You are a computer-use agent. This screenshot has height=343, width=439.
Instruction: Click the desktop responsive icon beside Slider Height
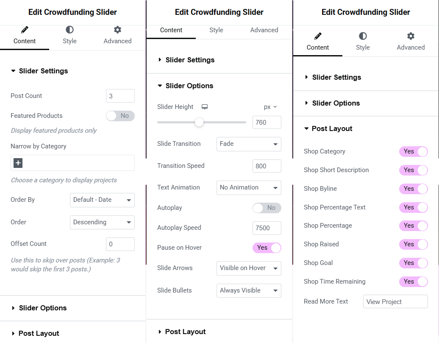pos(205,107)
